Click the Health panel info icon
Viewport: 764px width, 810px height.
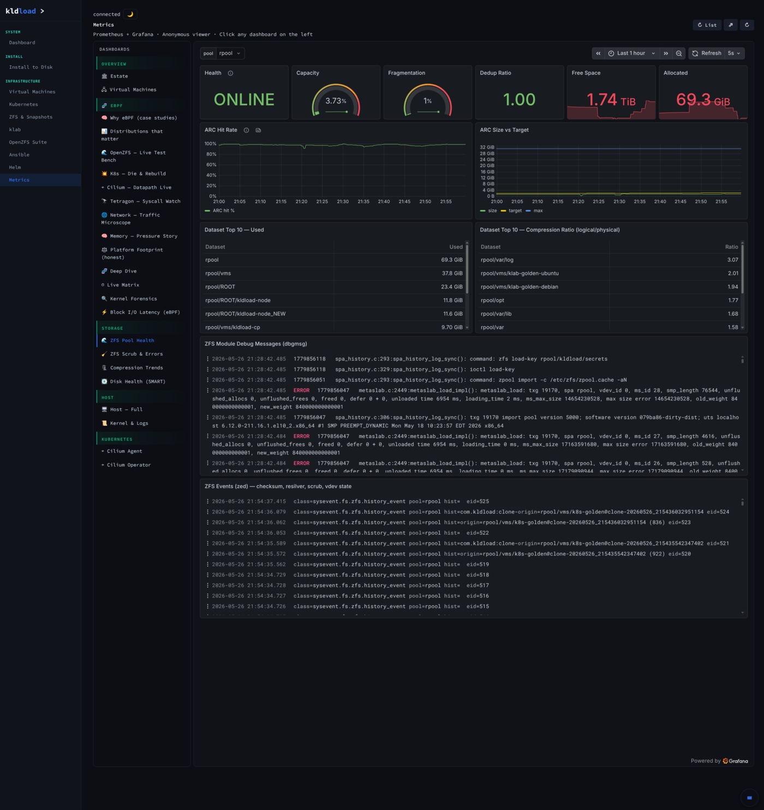pyautogui.click(x=230, y=73)
